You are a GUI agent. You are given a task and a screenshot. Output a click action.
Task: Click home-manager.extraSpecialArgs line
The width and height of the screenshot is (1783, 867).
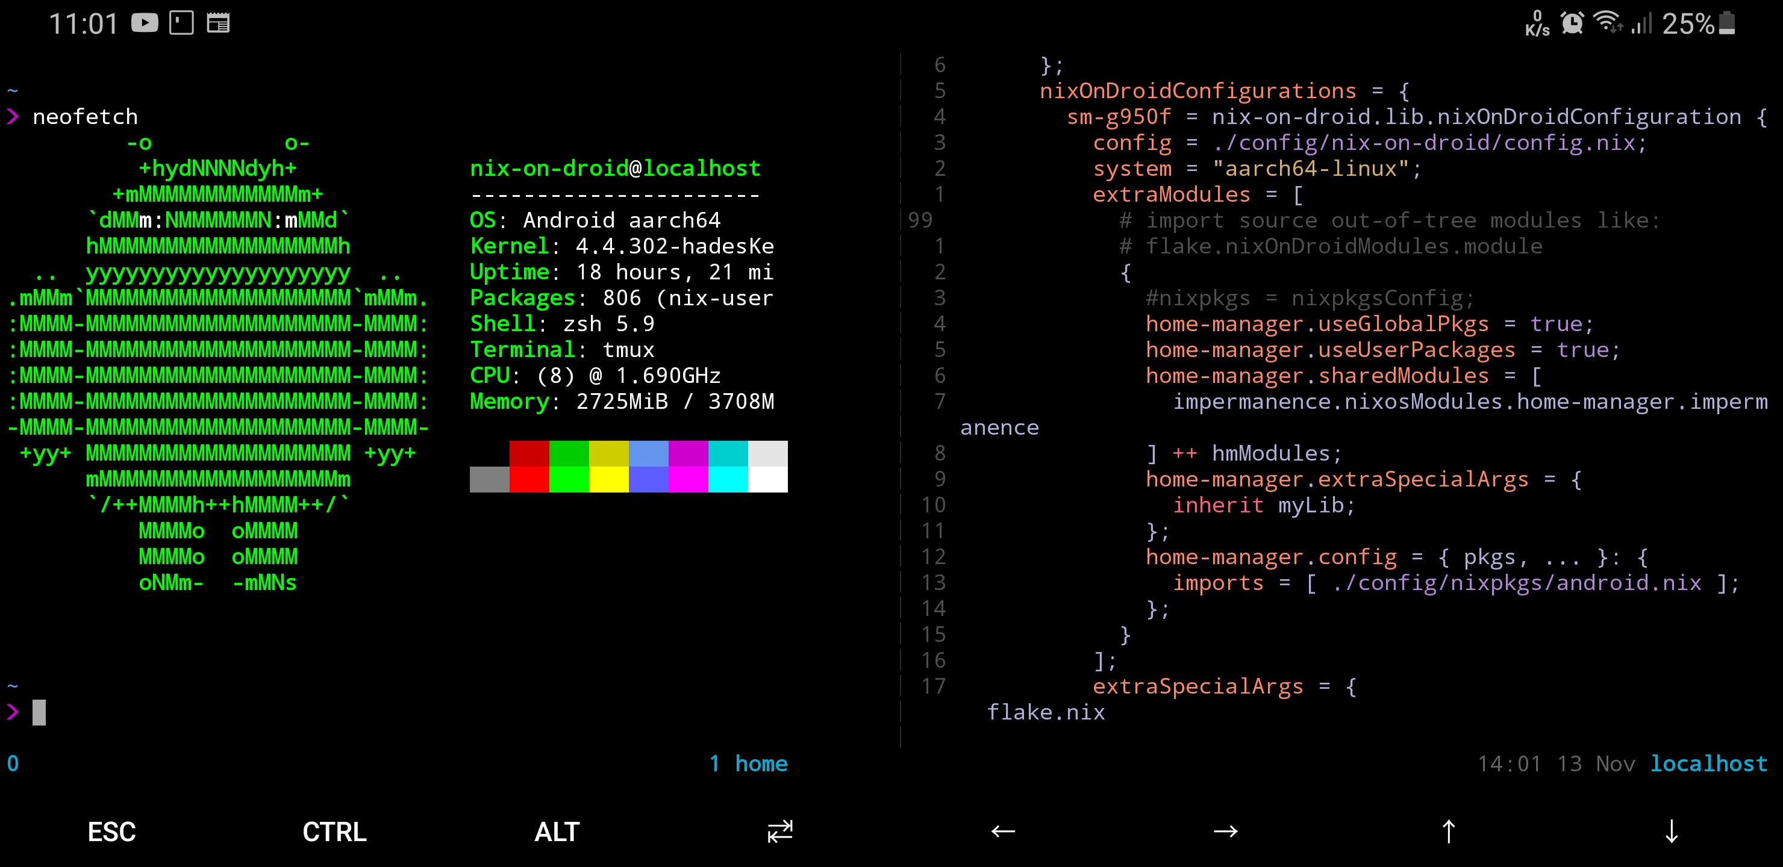pos(1364,479)
